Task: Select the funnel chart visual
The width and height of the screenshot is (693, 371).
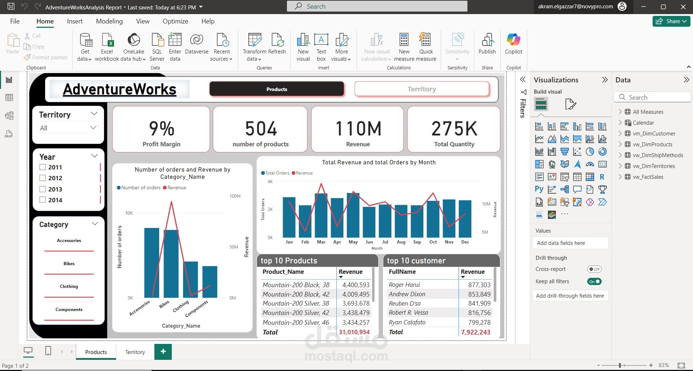Action: click(x=565, y=152)
